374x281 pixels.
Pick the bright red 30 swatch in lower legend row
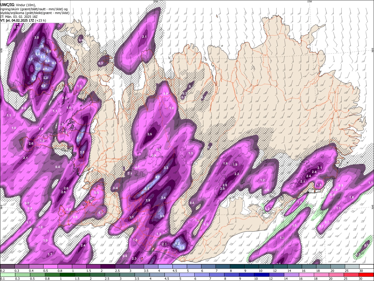click(x=366, y=275)
